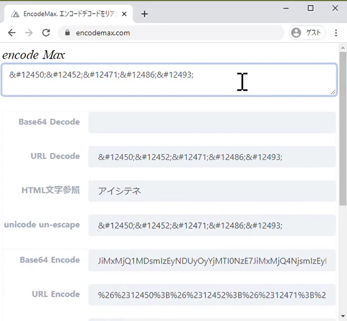347x321 pixels.
Task: Click into the main input text area
Action: pos(169,80)
